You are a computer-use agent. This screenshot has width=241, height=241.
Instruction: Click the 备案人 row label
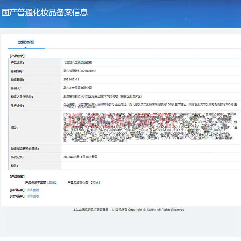16,88
